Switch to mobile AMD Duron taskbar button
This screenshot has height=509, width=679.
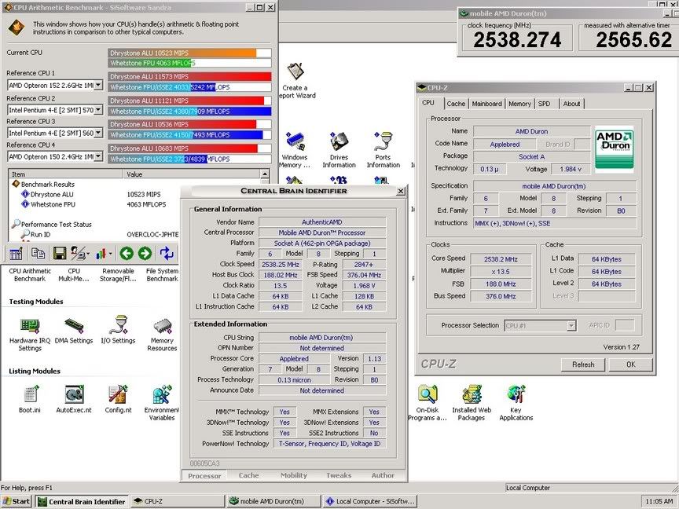coord(273,501)
